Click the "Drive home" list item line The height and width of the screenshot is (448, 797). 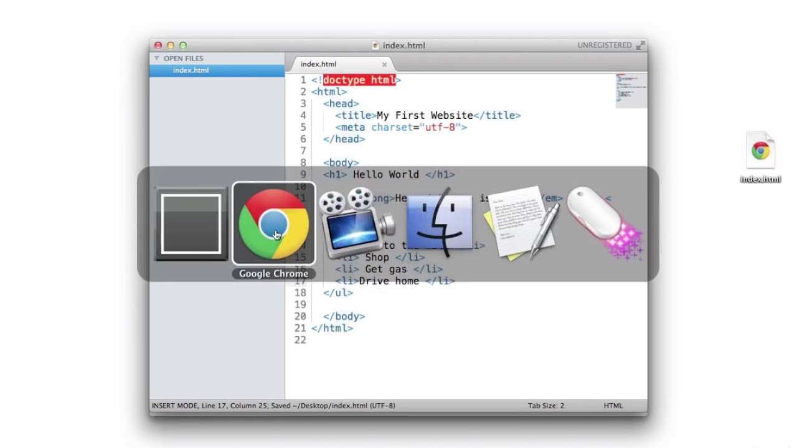tap(395, 281)
